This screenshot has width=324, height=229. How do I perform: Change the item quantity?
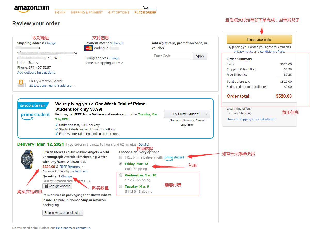click(x=67, y=176)
